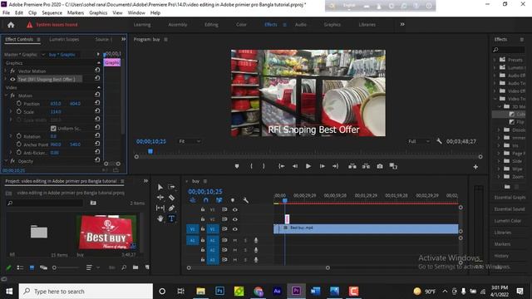This screenshot has width=532, height=299.
Task: Select the Type tool
Action: (x=171, y=218)
